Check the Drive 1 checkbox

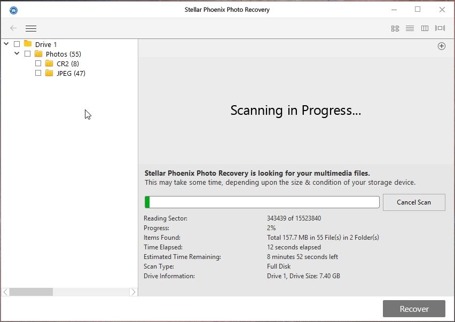(17, 44)
